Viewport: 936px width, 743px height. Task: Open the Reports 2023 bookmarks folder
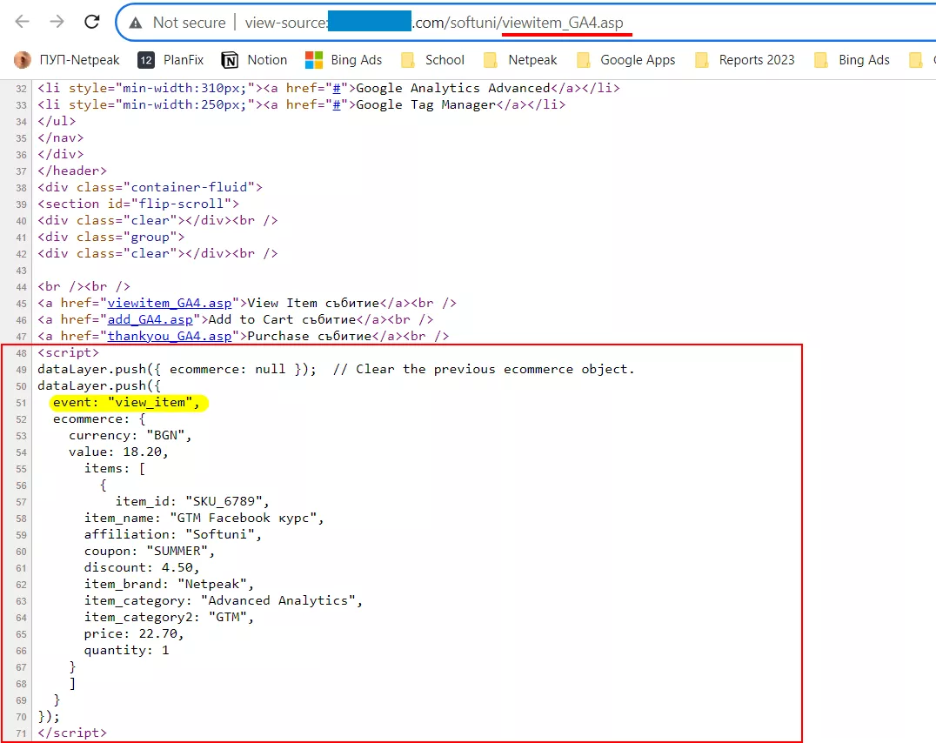(x=745, y=60)
